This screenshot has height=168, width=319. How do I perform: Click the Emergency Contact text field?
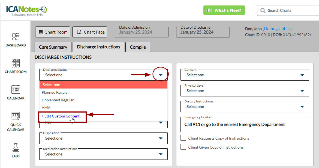245,125
